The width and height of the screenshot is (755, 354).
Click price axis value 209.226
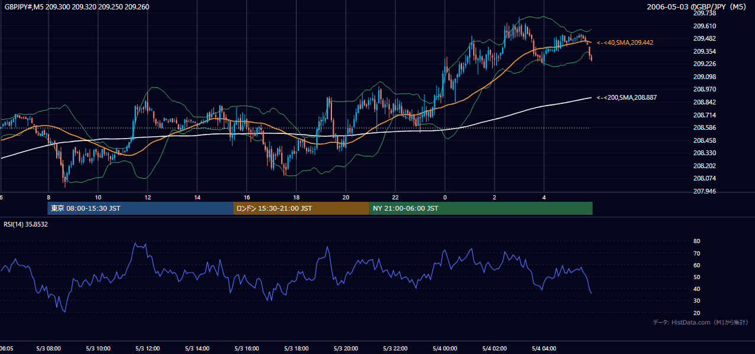pos(704,64)
